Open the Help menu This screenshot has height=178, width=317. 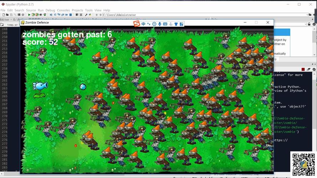[x=107, y=10]
